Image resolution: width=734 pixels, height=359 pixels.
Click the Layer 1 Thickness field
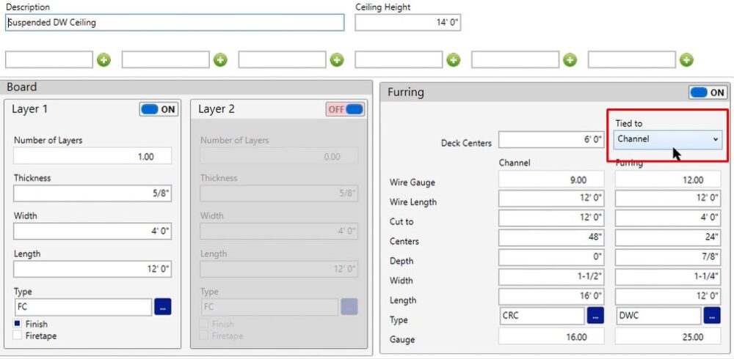[92, 193]
